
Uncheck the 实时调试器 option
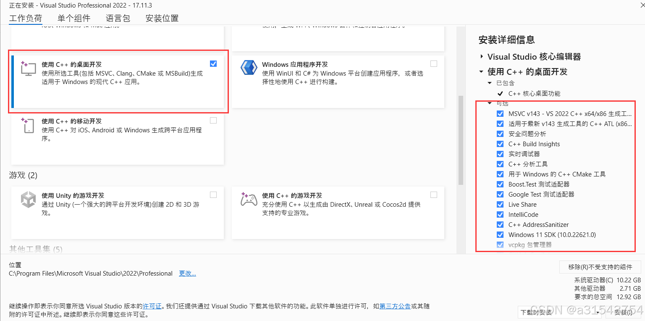click(500, 154)
